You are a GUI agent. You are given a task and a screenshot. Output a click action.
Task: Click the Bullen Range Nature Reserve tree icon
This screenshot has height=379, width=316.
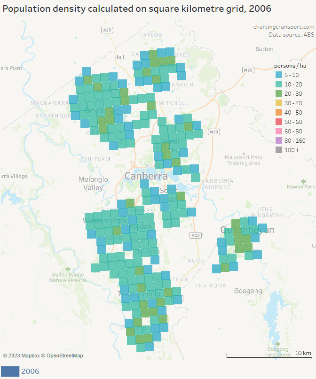click(x=68, y=269)
